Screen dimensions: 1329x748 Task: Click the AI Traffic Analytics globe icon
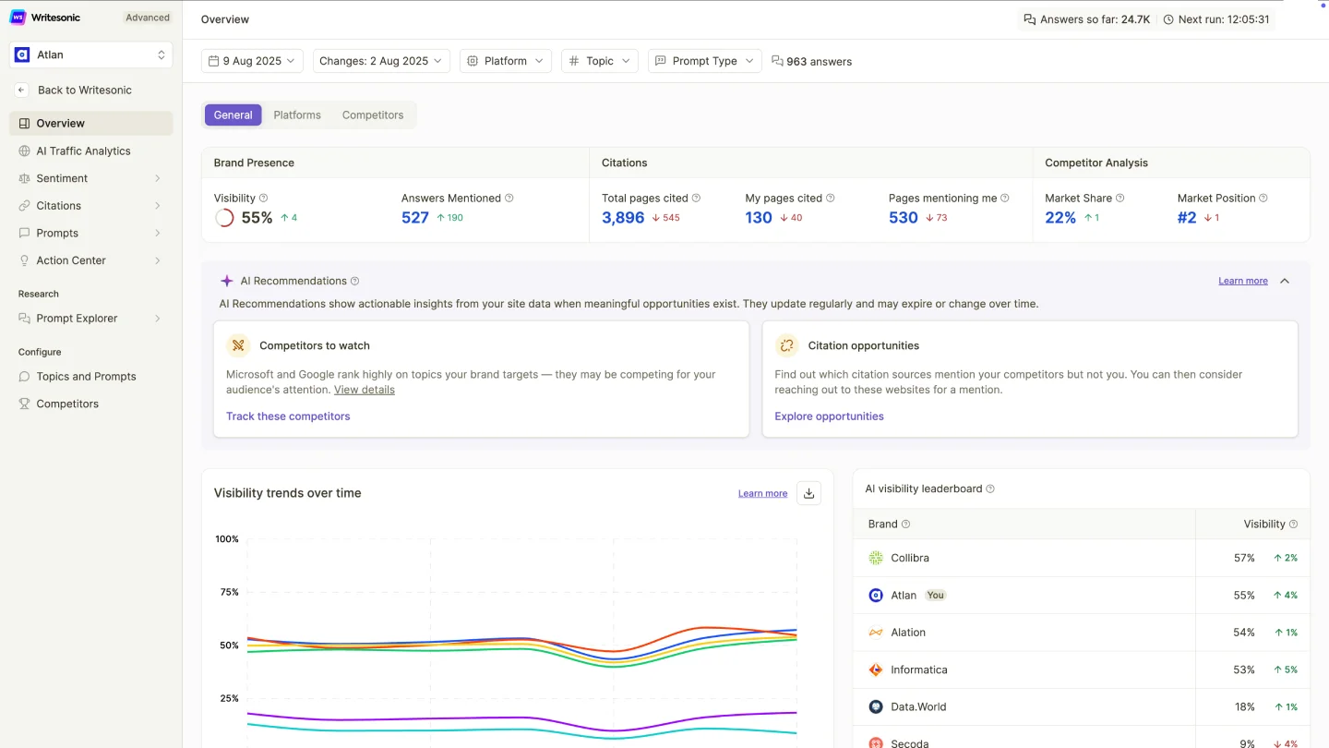click(x=25, y=151)
